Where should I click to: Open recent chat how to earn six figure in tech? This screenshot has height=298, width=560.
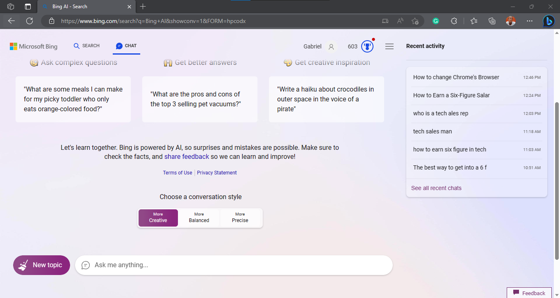click(x=477, y=149)
